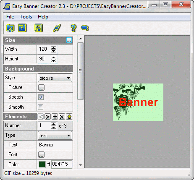Click the lightning bolt generate icon
Image resolution: width=194 pixels, height=180 pixels.
(x=57, y=28)
